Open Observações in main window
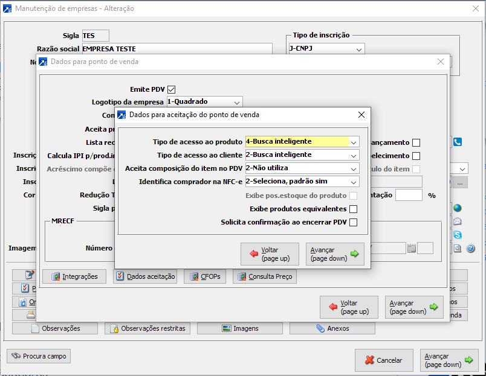486x376 pixels. [x=55, y=328]
